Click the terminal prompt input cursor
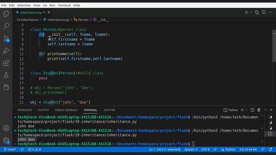Image resolution: width=276 pixels, height=155 pixels. [193, 144]
